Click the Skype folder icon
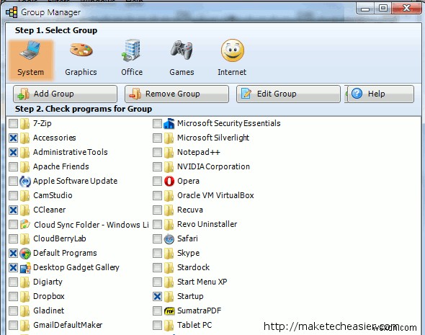This screenshot has height=335, width=425. pos(169,254)
